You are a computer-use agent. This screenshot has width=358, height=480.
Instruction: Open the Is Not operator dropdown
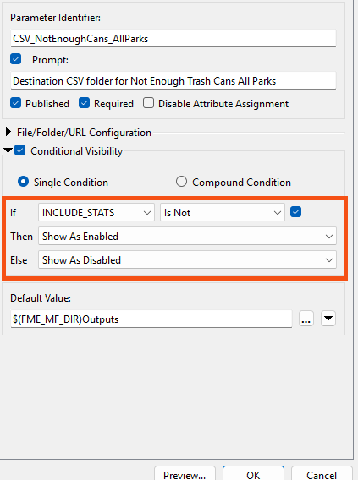[223, 212]
